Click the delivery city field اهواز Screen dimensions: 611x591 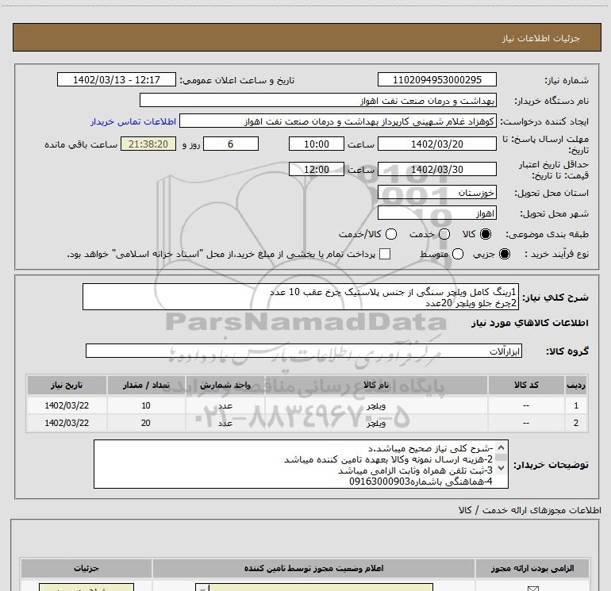[436, 213]
